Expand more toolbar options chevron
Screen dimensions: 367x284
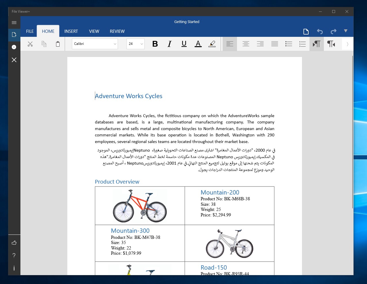(x=347, y=44)
